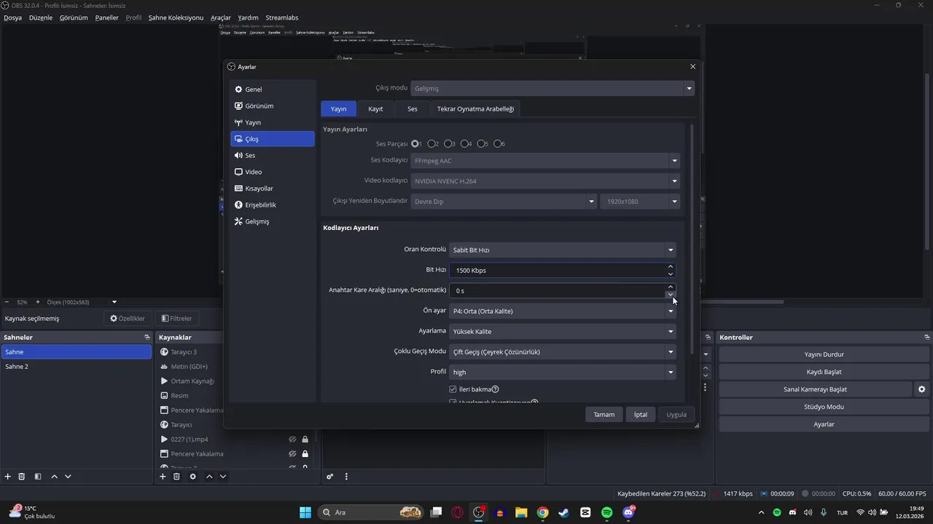This screenshot has height=524, width=933.
Task: Delete selected scene using Sahneler trash icon
Action: point(22,477)
